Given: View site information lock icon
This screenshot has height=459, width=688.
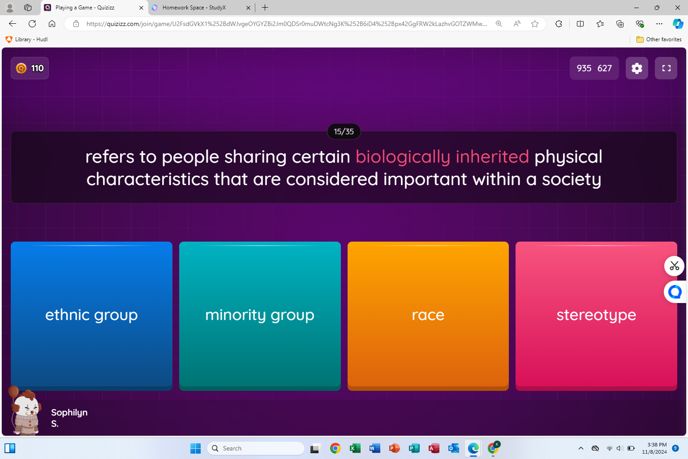Looking at the screenshot, I should [76, 24].
